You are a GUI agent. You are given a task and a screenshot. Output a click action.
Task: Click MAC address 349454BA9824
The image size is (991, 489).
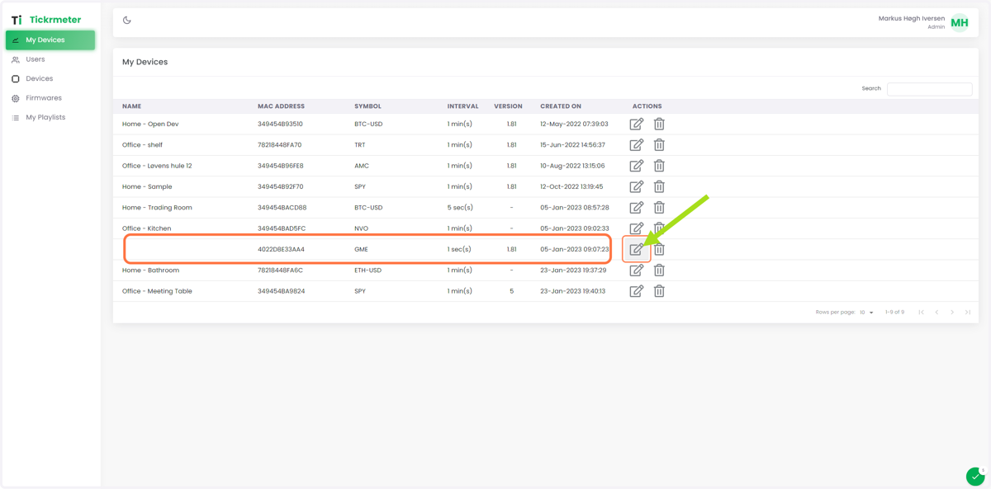click(282, 291)
